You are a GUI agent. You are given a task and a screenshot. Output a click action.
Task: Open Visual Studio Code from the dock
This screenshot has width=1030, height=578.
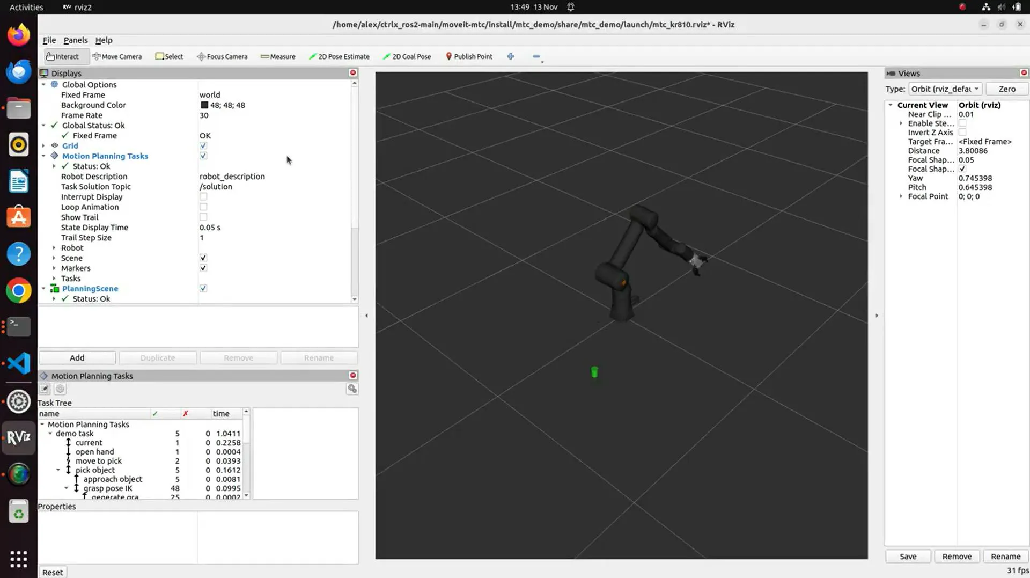coord(19,363)
